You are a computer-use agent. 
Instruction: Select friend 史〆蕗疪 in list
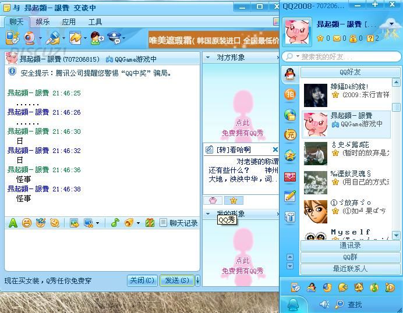(347, 153)
